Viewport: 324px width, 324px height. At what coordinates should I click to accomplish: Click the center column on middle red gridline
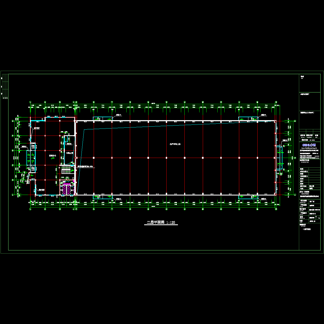pyautogui.click(x=166, y=158)
